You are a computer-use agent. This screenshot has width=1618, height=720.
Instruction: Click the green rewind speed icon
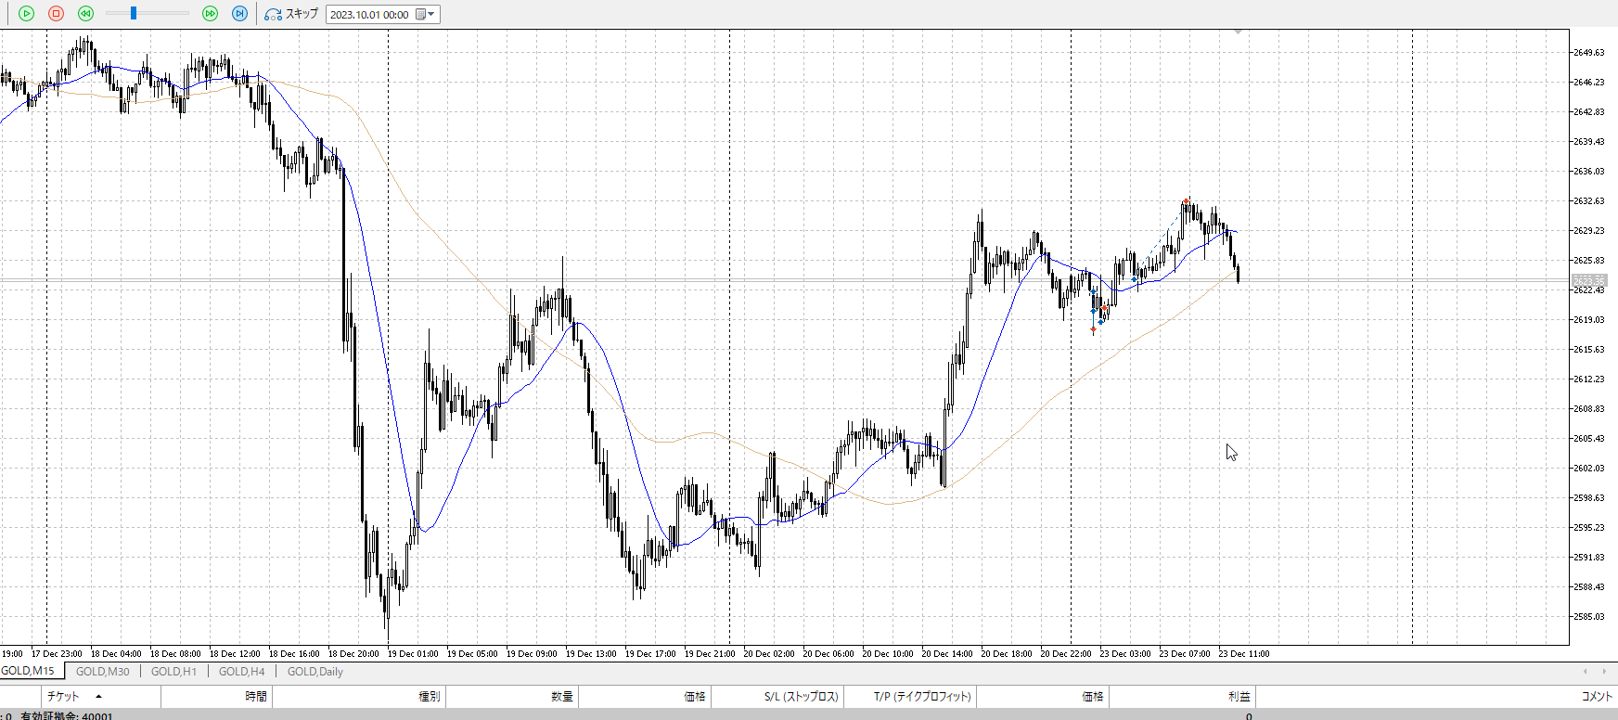click(x=85, y=14)
